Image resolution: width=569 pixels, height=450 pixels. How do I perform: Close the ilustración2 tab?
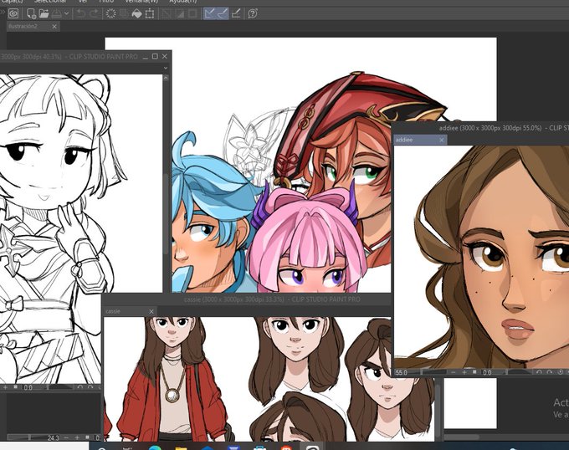point(54,27)
